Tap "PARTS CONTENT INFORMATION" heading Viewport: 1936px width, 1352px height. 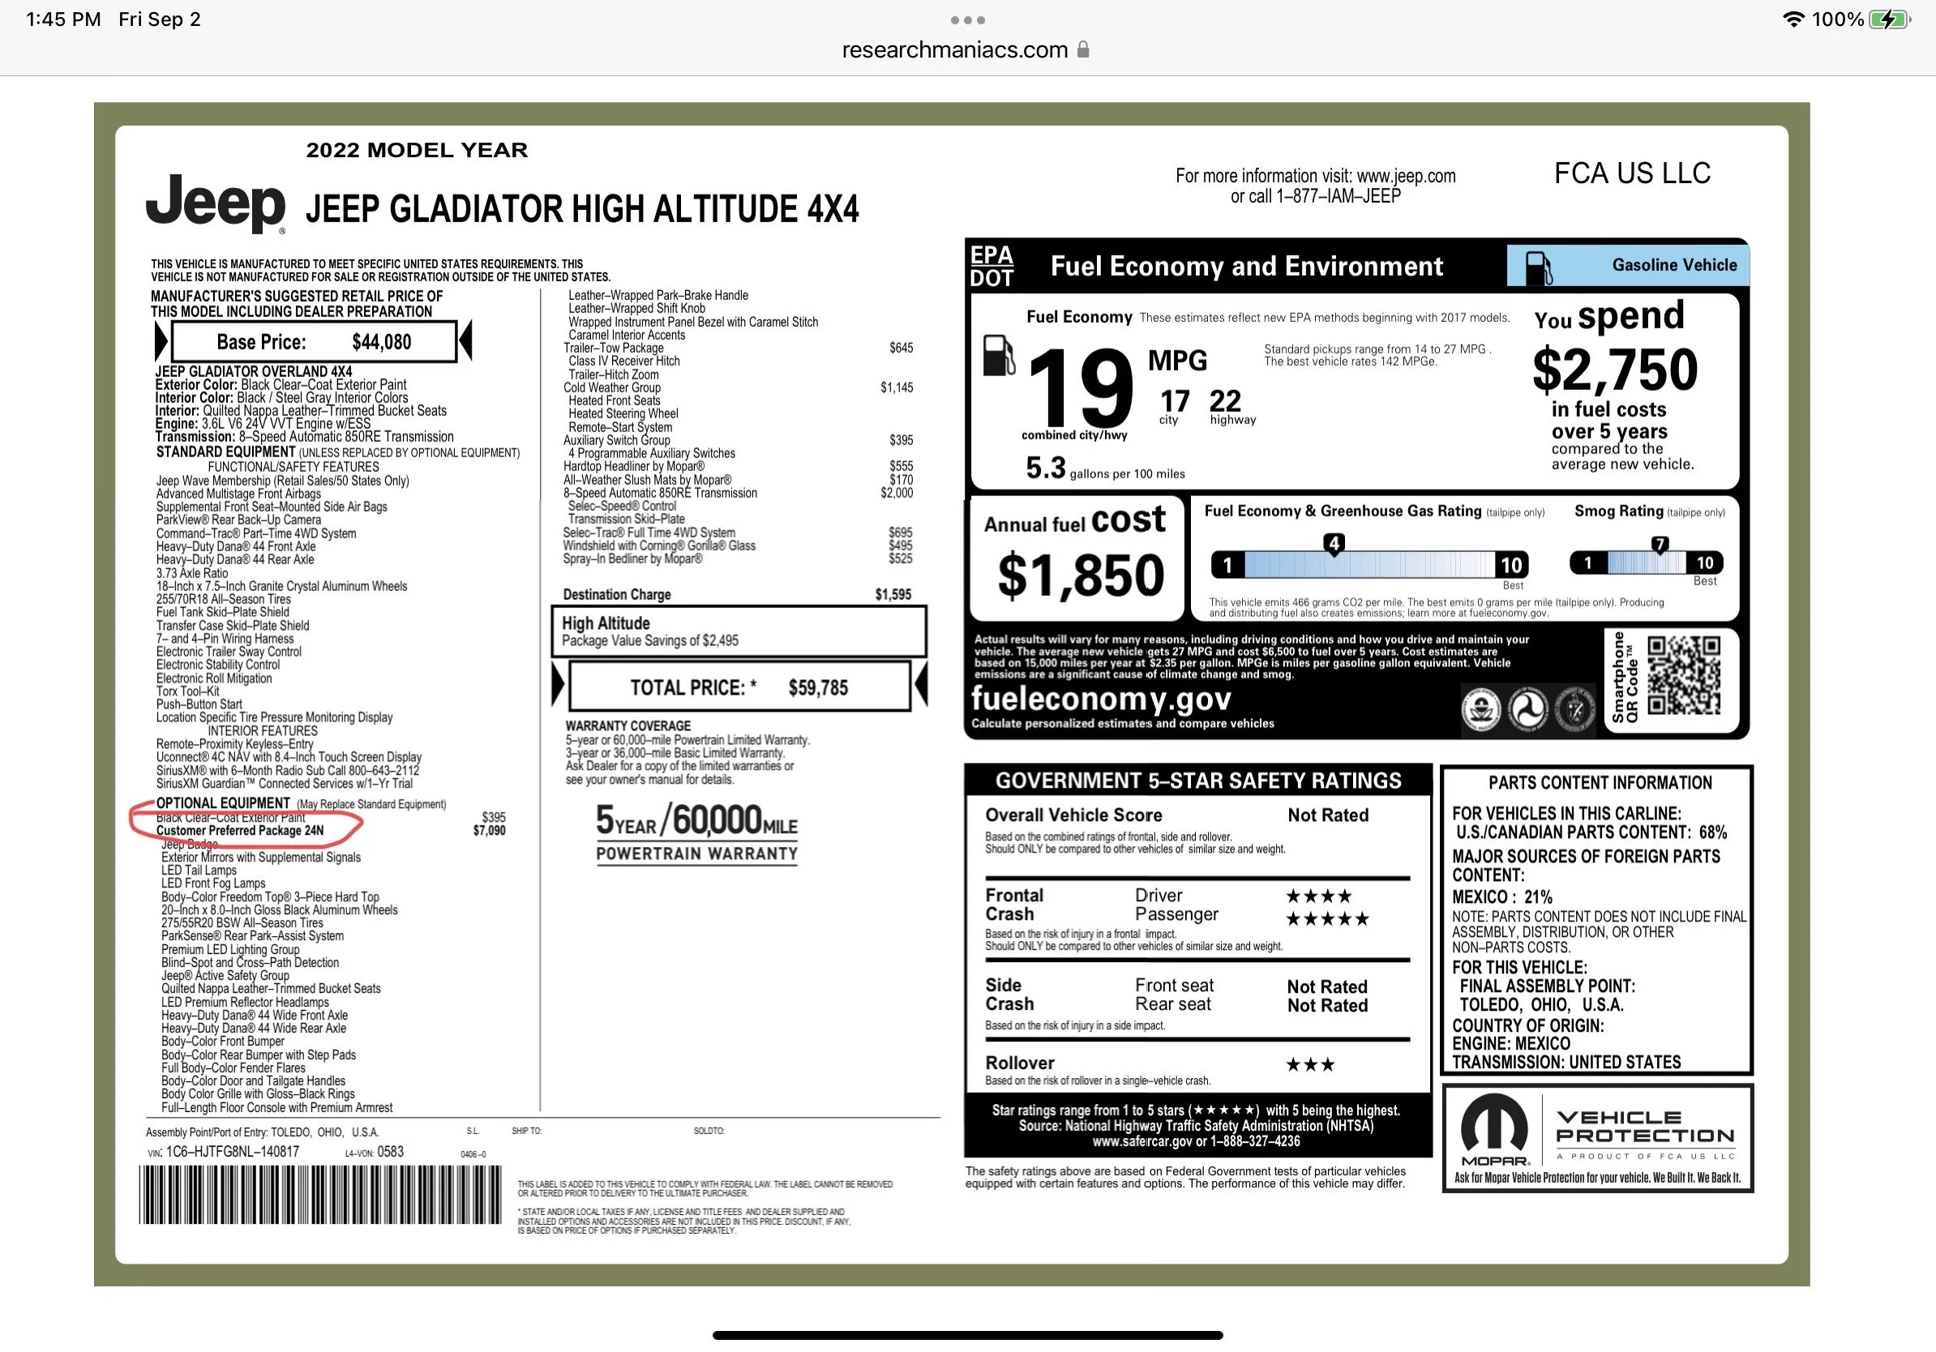(x=1600, y=783)
